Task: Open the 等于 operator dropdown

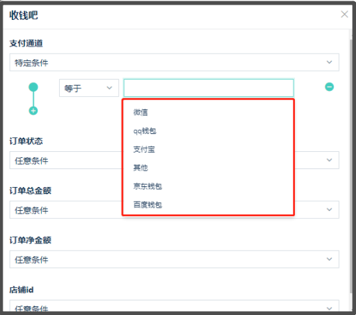Action: tap(89, 88)
